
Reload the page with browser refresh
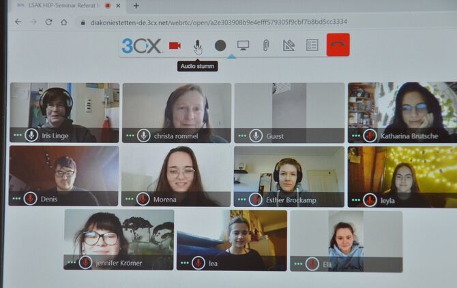coord(48,22)
